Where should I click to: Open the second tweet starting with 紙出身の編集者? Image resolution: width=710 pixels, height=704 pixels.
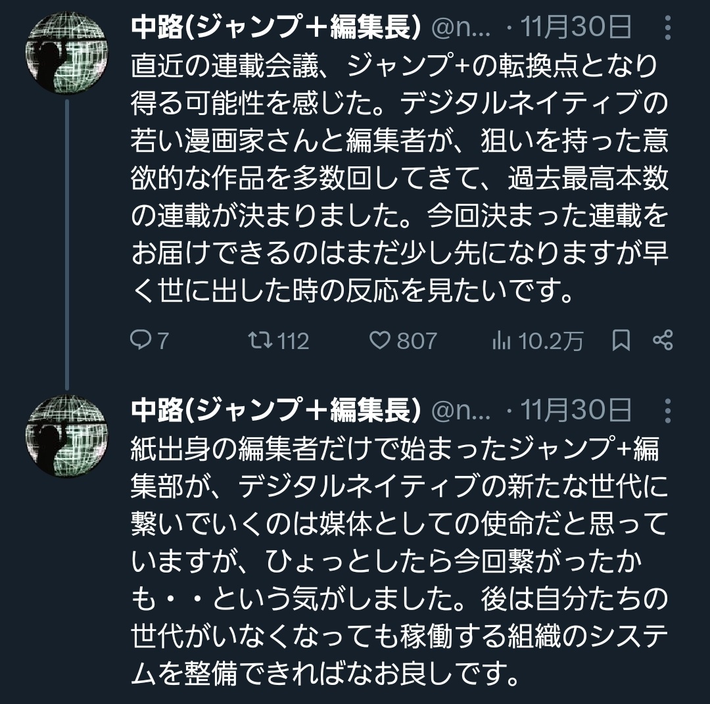tap(394, 559)
